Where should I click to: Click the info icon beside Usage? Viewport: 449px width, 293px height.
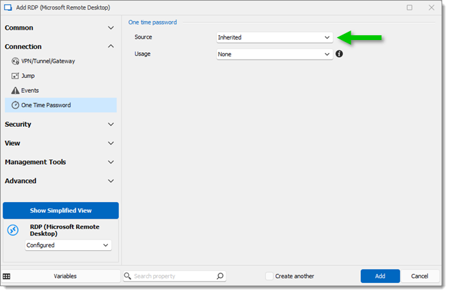click(339, 54)
